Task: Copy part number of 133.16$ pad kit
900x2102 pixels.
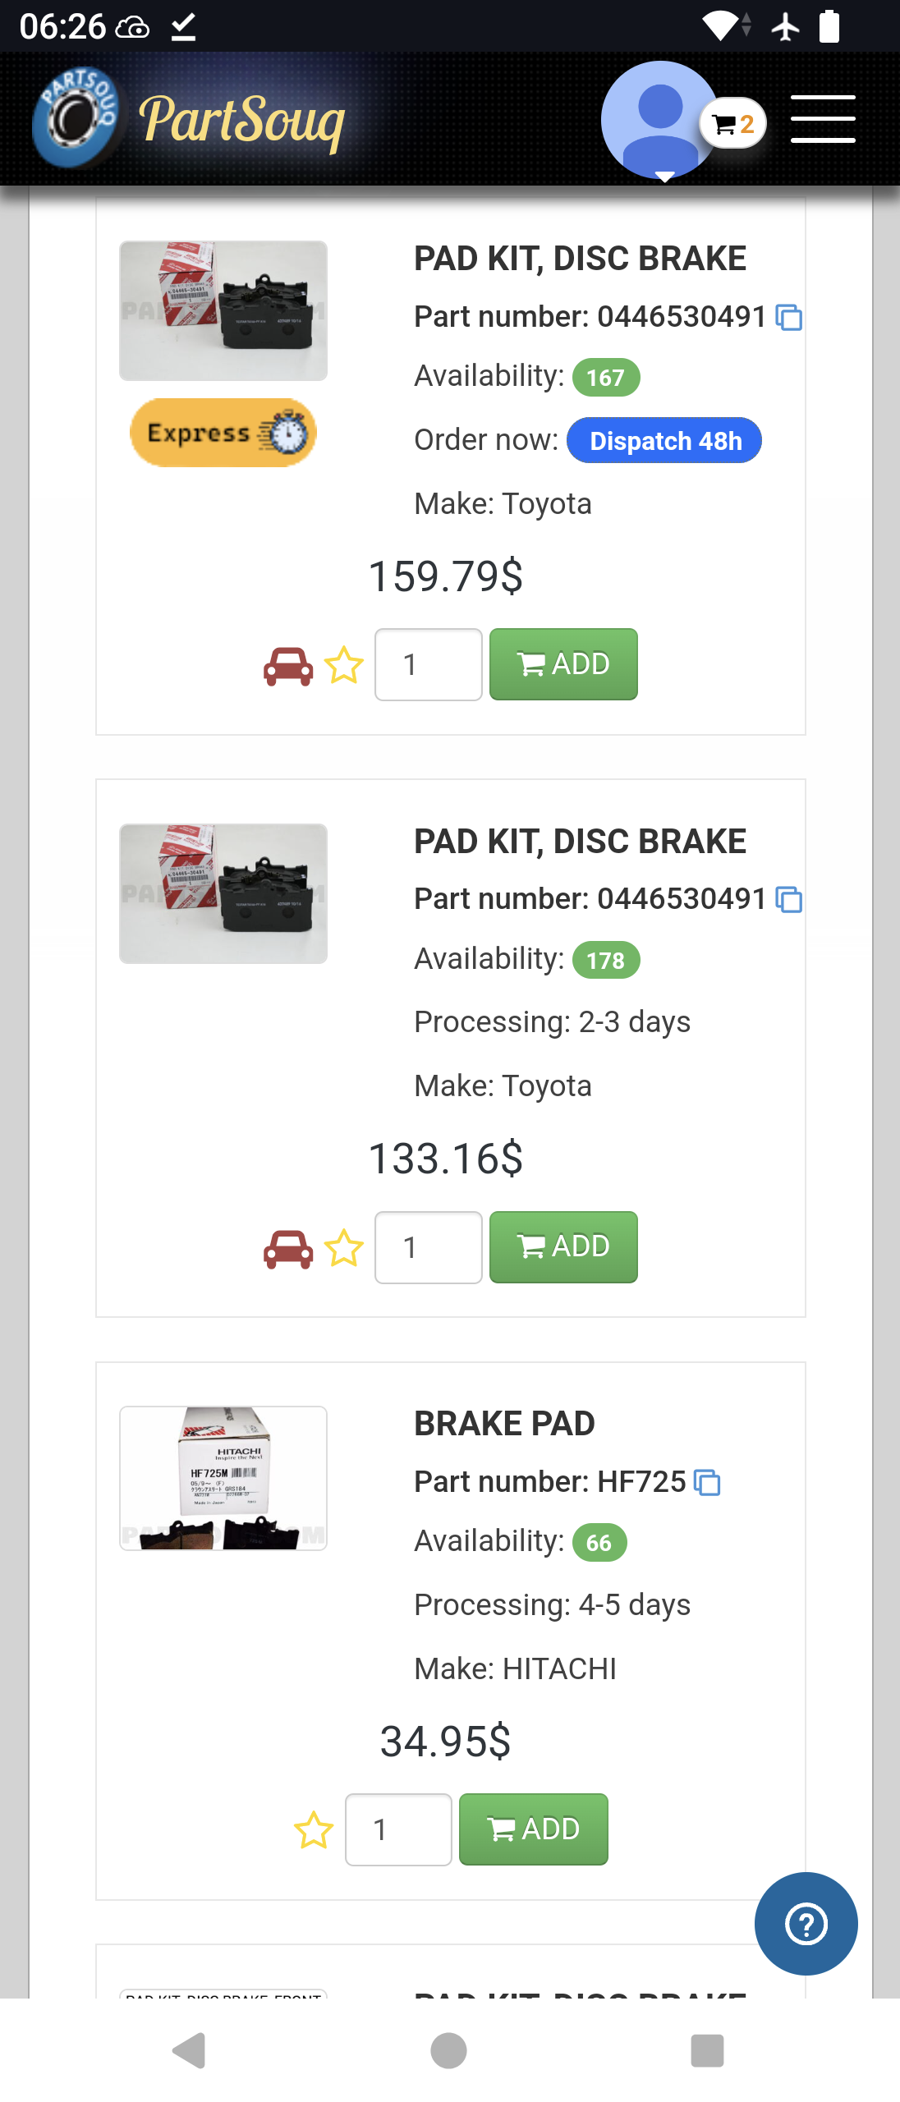Action: point(789,900)
